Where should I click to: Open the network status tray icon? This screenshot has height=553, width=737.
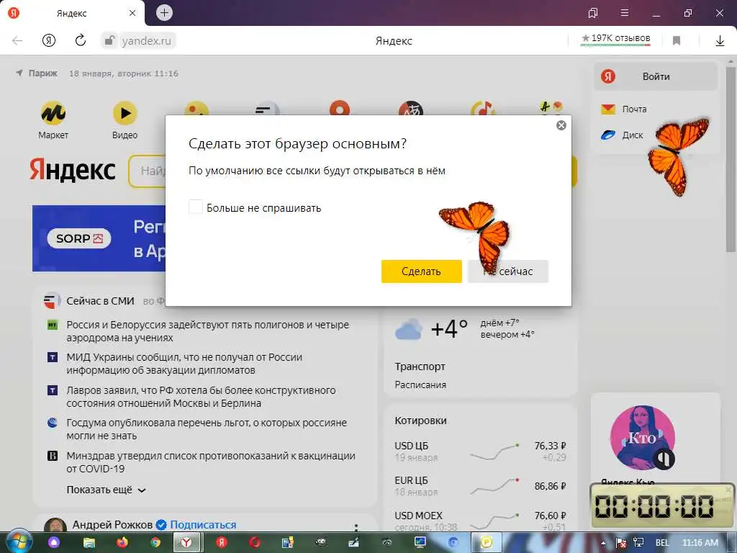[x=638, y=543]
